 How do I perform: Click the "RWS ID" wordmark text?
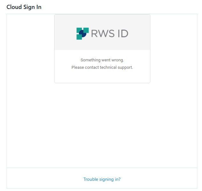tap(110, 34)
